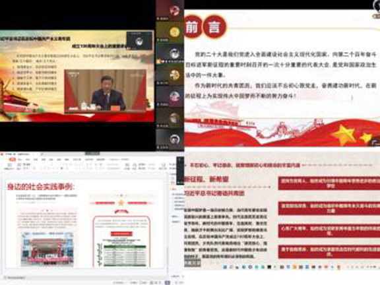Click the topmost red banner on the 新征程 slide
Screen dimensions: 380x285
point(329,183)
